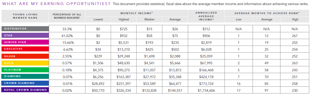Select the gray Distributor rank label
The height and width of the screenshot is (95, 311).
tap(25, 29)
